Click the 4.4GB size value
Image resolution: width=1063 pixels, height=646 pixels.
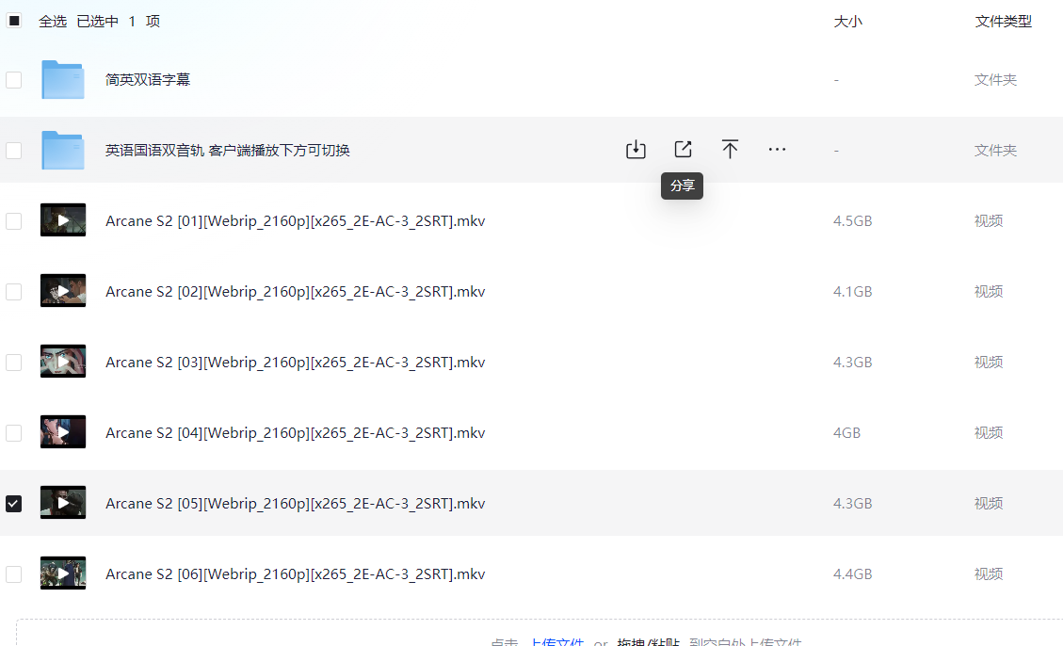pyautogui.click(x=853, y=574)
